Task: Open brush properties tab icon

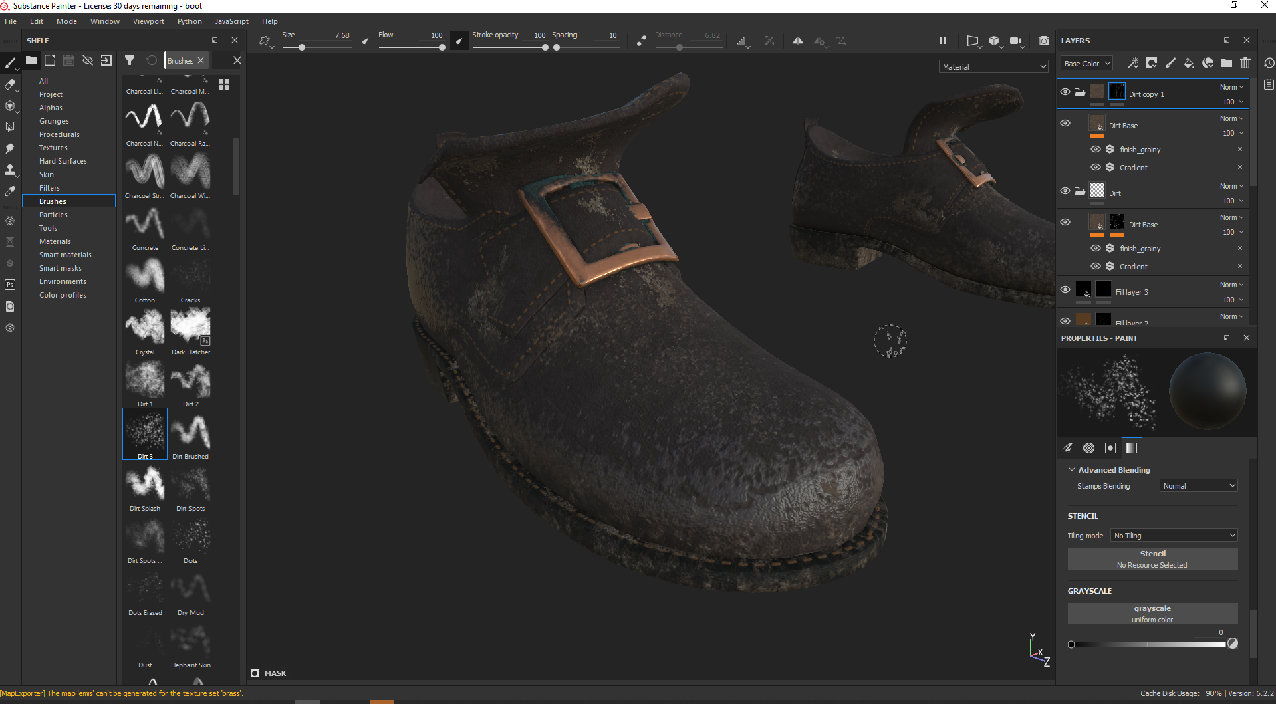Action: tap(1068, 448)
